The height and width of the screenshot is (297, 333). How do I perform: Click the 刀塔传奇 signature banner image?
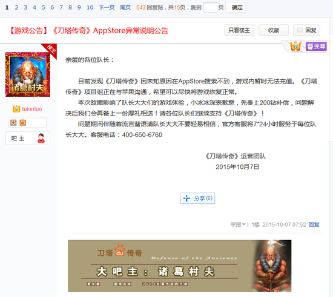tap(180, 266)
